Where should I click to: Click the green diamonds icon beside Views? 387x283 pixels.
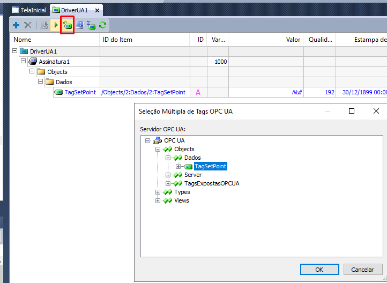[x=168, y=200]
